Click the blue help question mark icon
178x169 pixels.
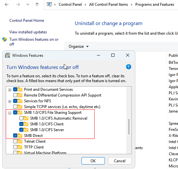pos(129,67)
